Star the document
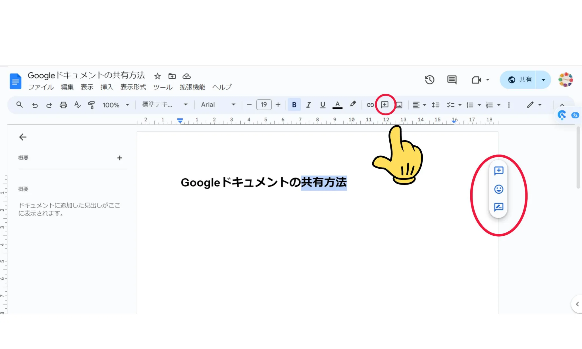The image size is (582, 349). pos(157,76)
